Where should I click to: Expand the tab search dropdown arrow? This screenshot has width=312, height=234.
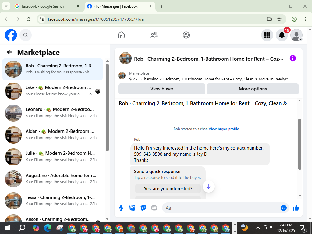tap(6, 6)
